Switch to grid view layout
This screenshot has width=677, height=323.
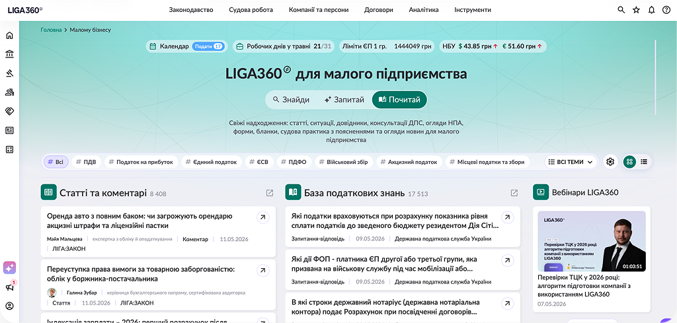tap(629, 162)
